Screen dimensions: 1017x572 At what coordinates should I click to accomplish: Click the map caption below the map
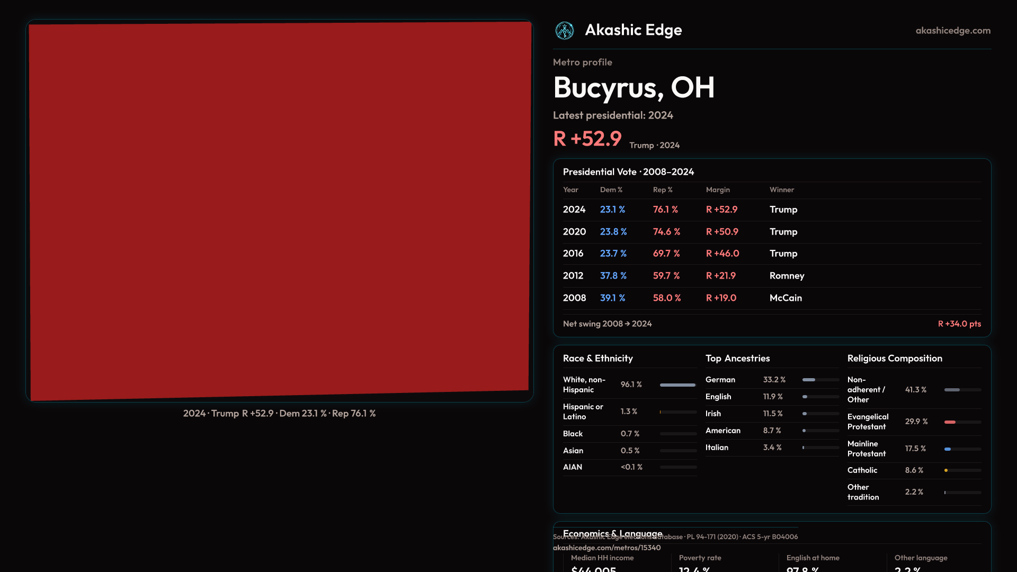point(279,414)
